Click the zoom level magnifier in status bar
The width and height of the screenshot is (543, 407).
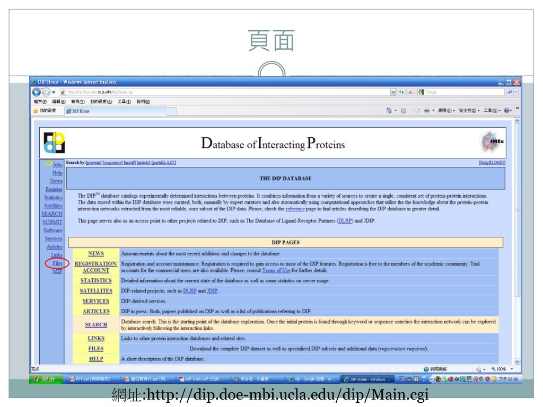pos(493,369)
